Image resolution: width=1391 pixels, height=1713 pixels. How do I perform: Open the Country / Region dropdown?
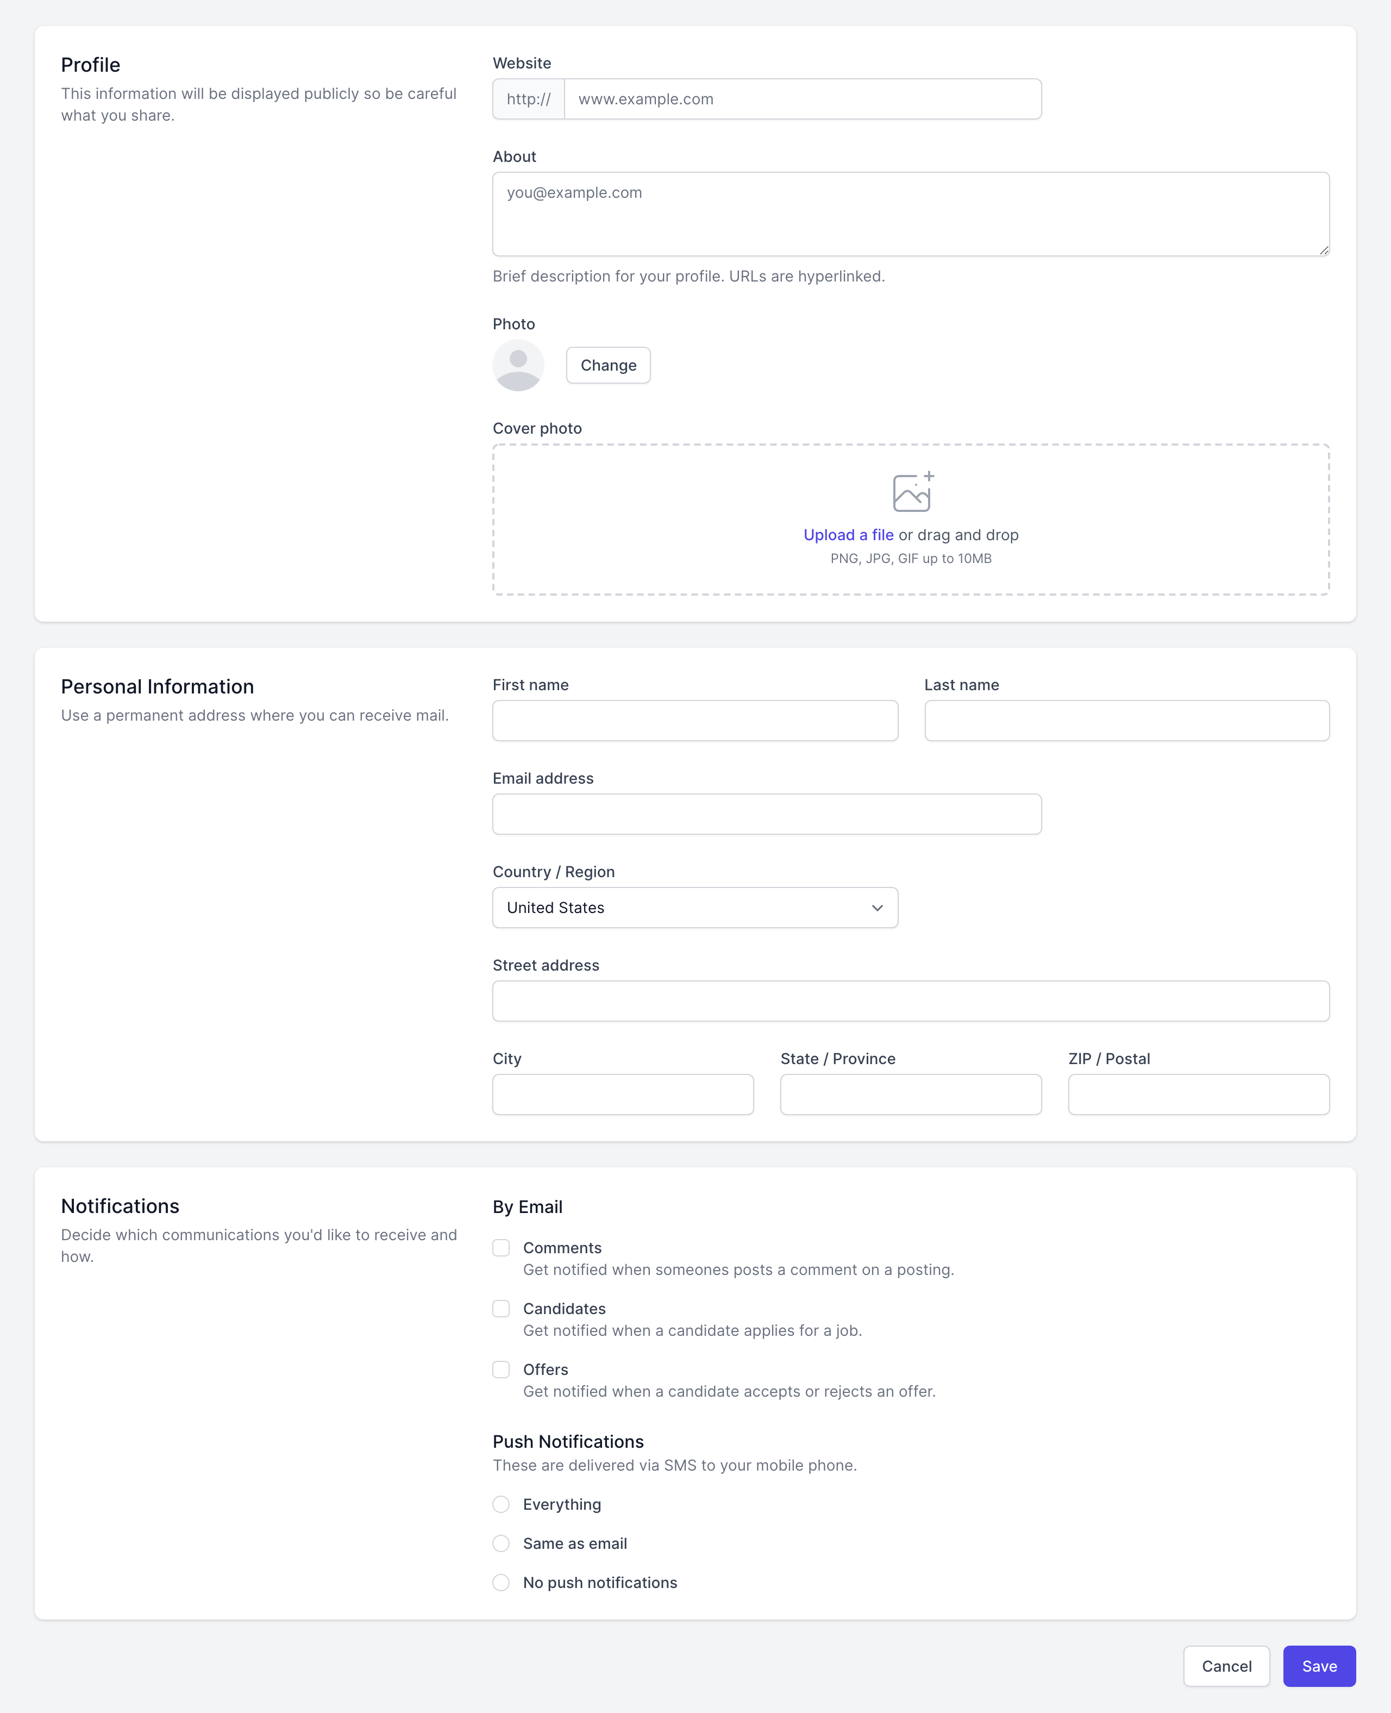694,908
